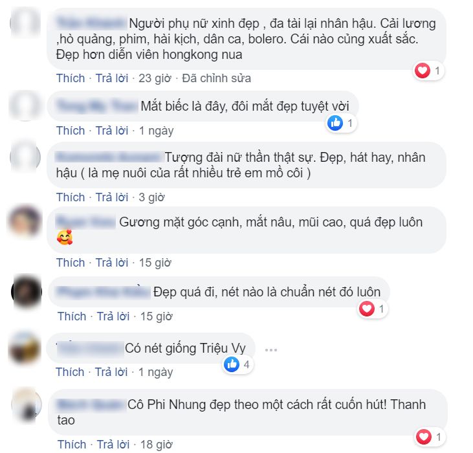Click the '18 giờ' timestamp
The image size is (473, 453).
pyautogui.click(x=156, y=444)
